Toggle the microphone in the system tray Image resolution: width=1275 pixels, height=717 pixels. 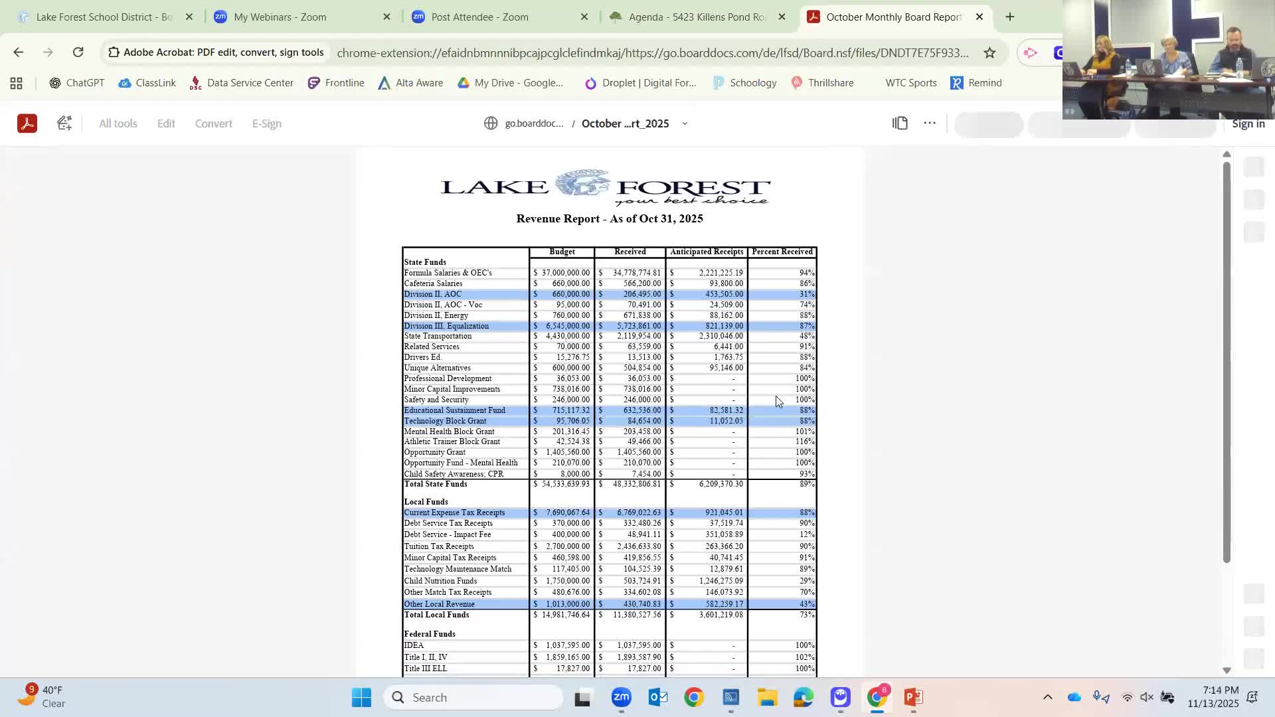1097,697
